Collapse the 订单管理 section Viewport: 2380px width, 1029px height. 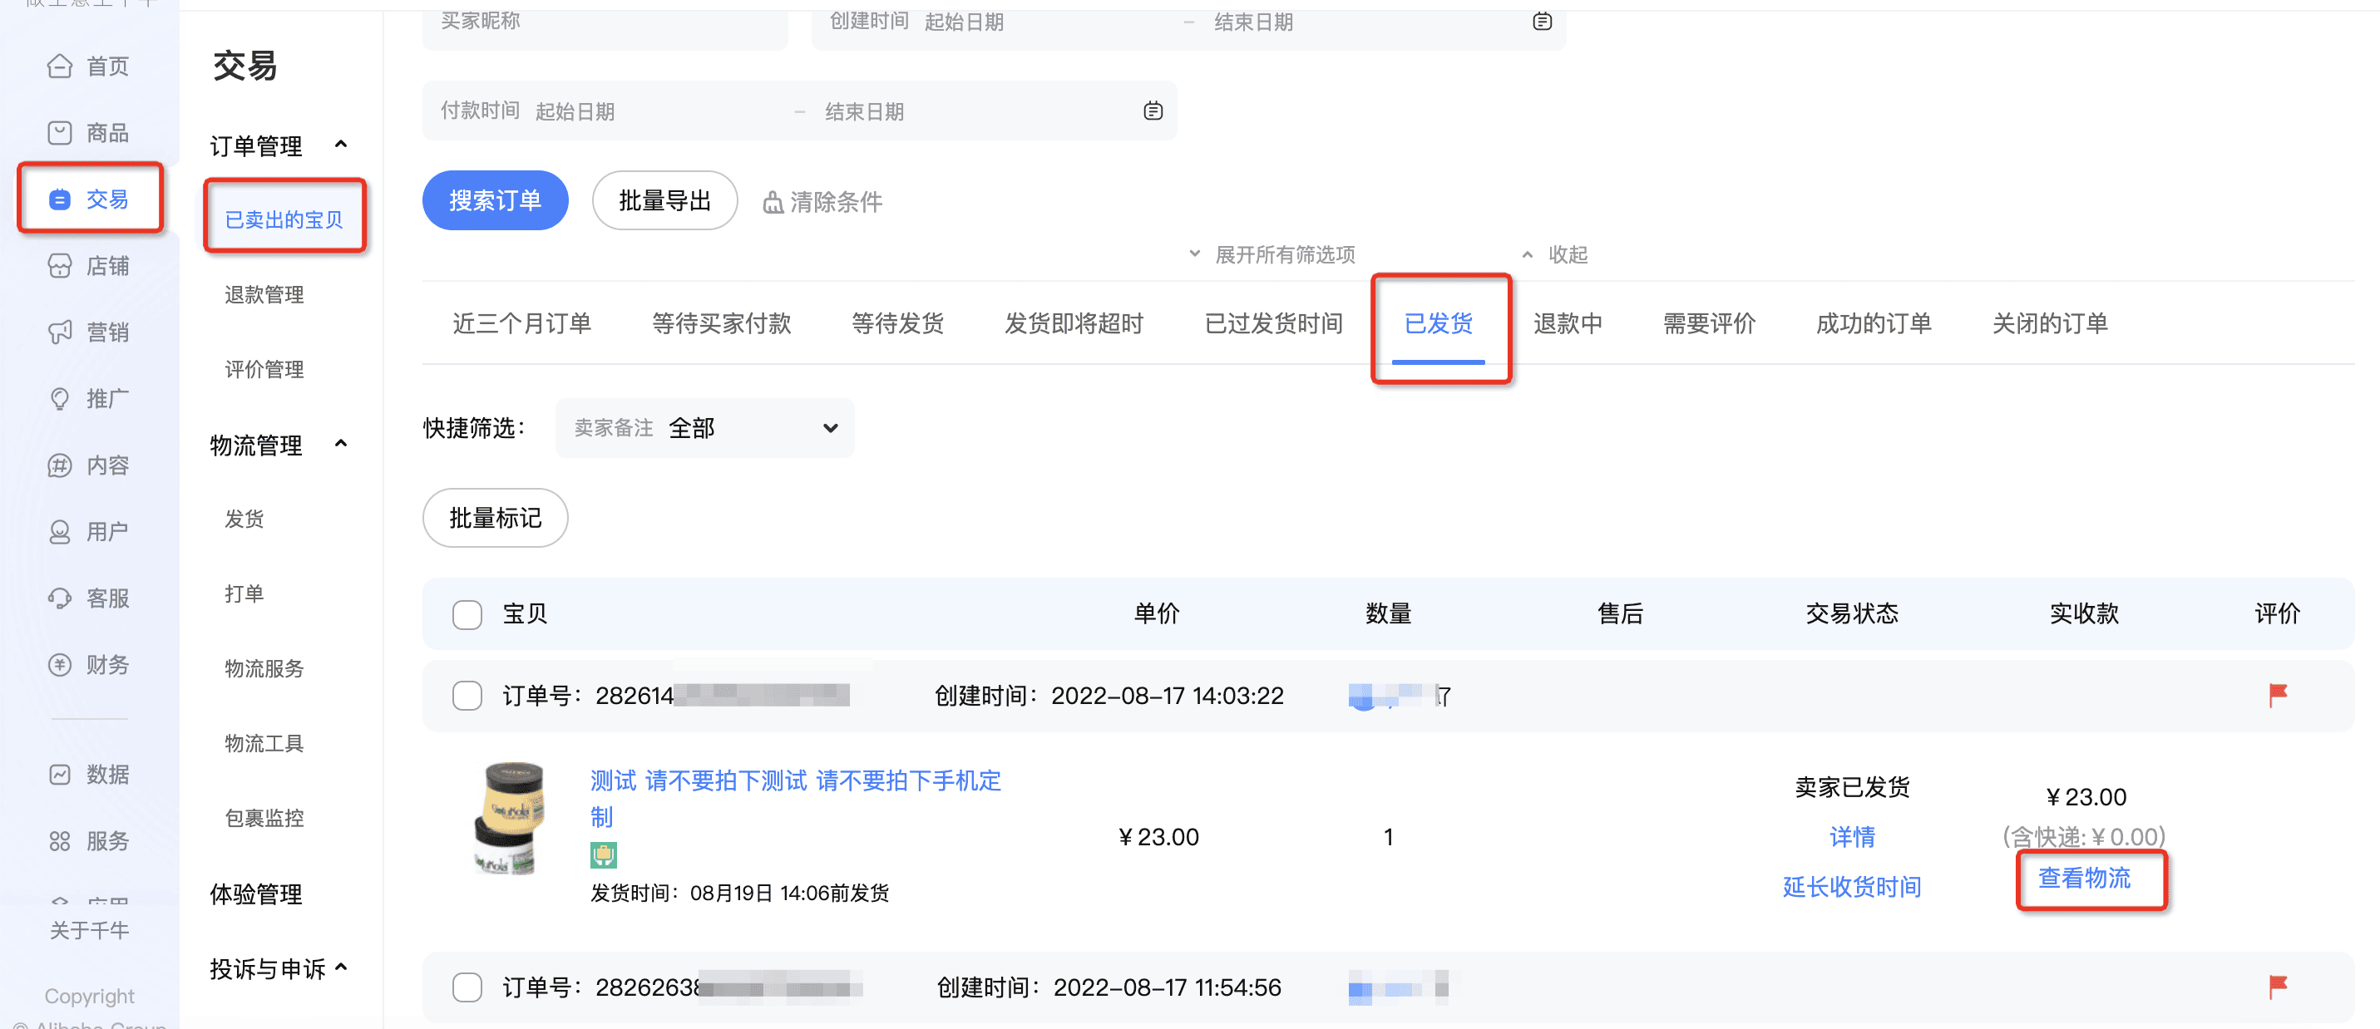[x=341, y=144]
